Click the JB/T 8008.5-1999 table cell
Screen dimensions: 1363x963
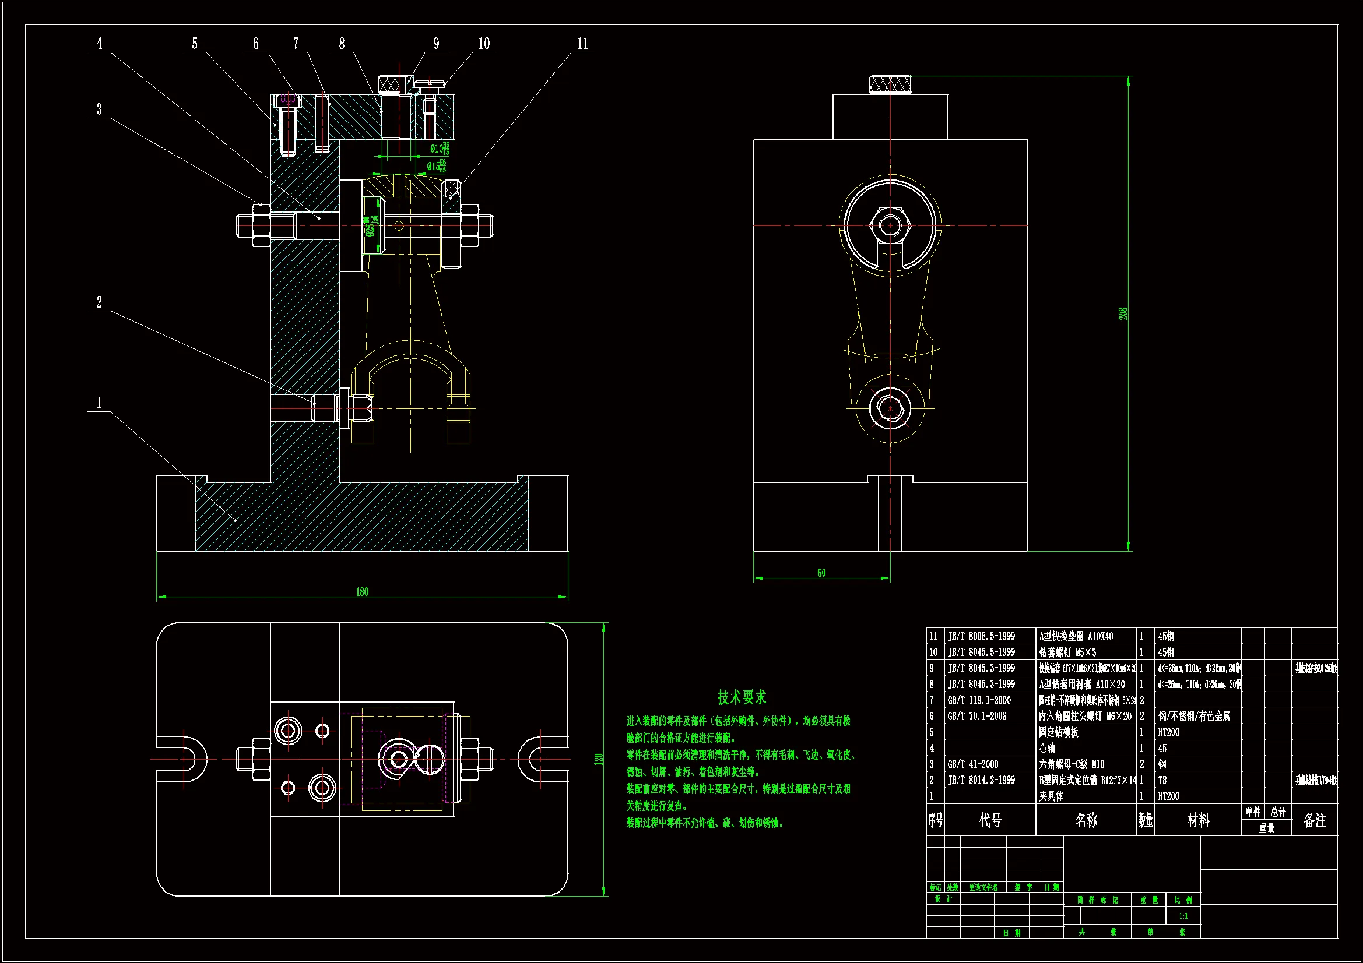pyautogui.click(x=981, y=636)
